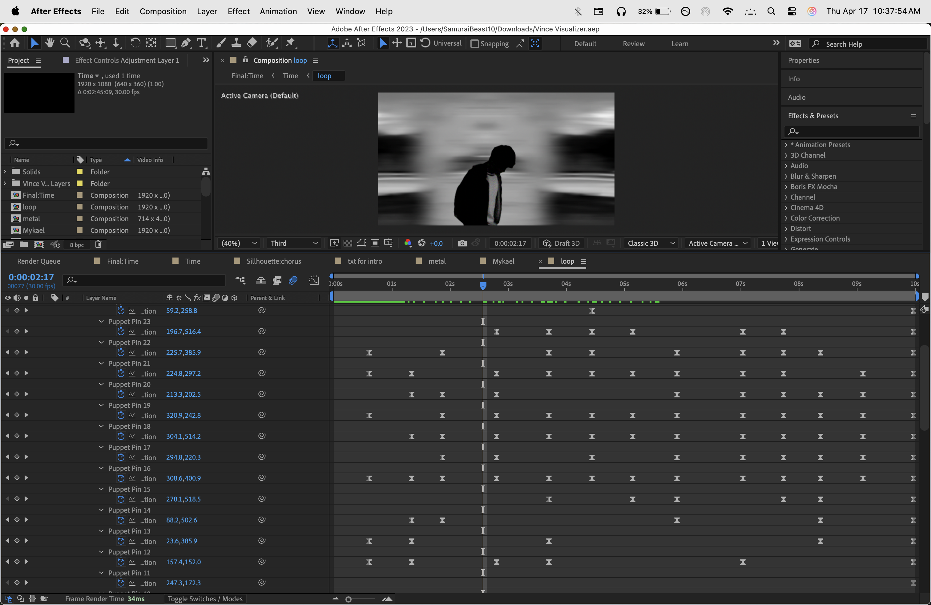Select the Puppet Pin tool
The image size is (931, 605).
click(x=290, y=43)
